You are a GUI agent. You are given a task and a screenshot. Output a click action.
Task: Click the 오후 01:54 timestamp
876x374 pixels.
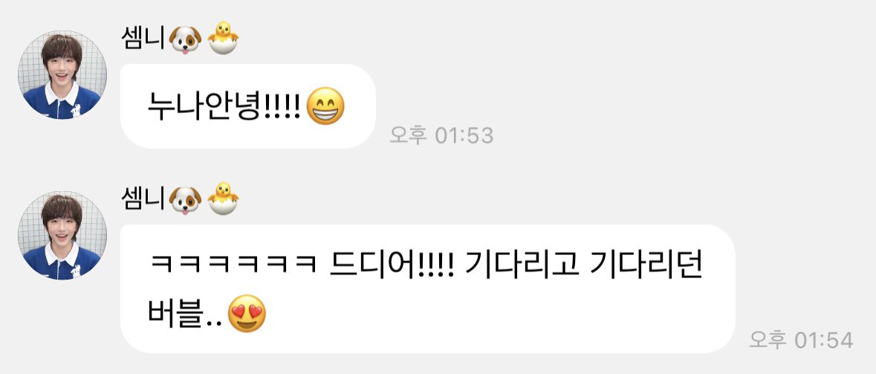coord(802,340)
